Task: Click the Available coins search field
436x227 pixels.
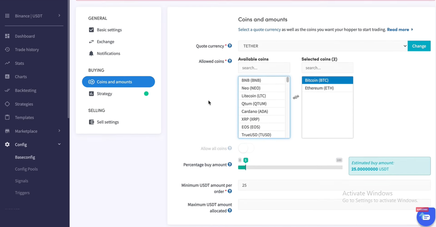Action: (264, 68)
